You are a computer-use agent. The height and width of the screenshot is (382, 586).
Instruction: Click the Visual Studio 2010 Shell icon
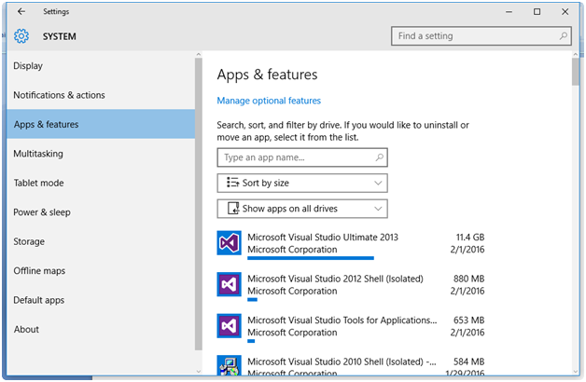click(230, 366)
